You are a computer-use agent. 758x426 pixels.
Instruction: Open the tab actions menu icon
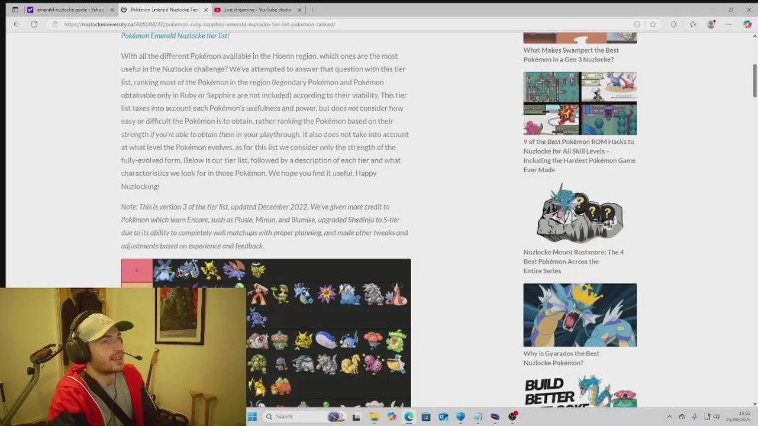(15, 9)
